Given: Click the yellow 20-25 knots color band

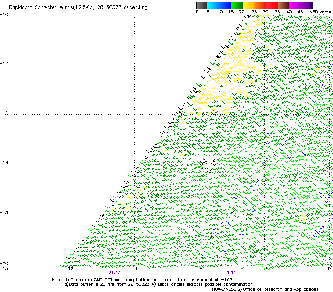Looking at the screenshot, I should (248, 5).
